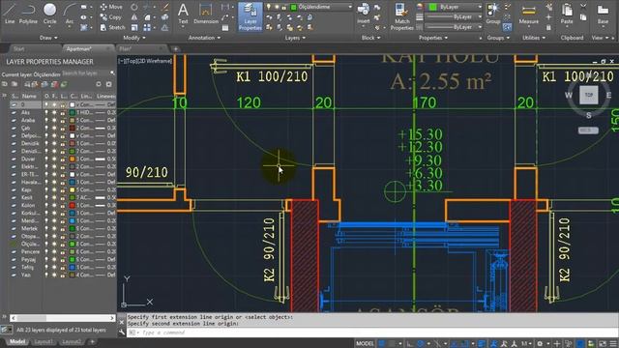Click the Rectangular Array tool
The image size is (619, 348).
(147, 27)
